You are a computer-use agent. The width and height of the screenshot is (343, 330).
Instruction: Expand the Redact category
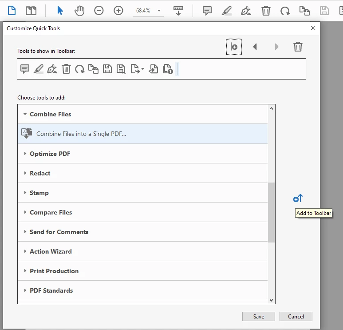pyautogui.click(x=25, y=173)
